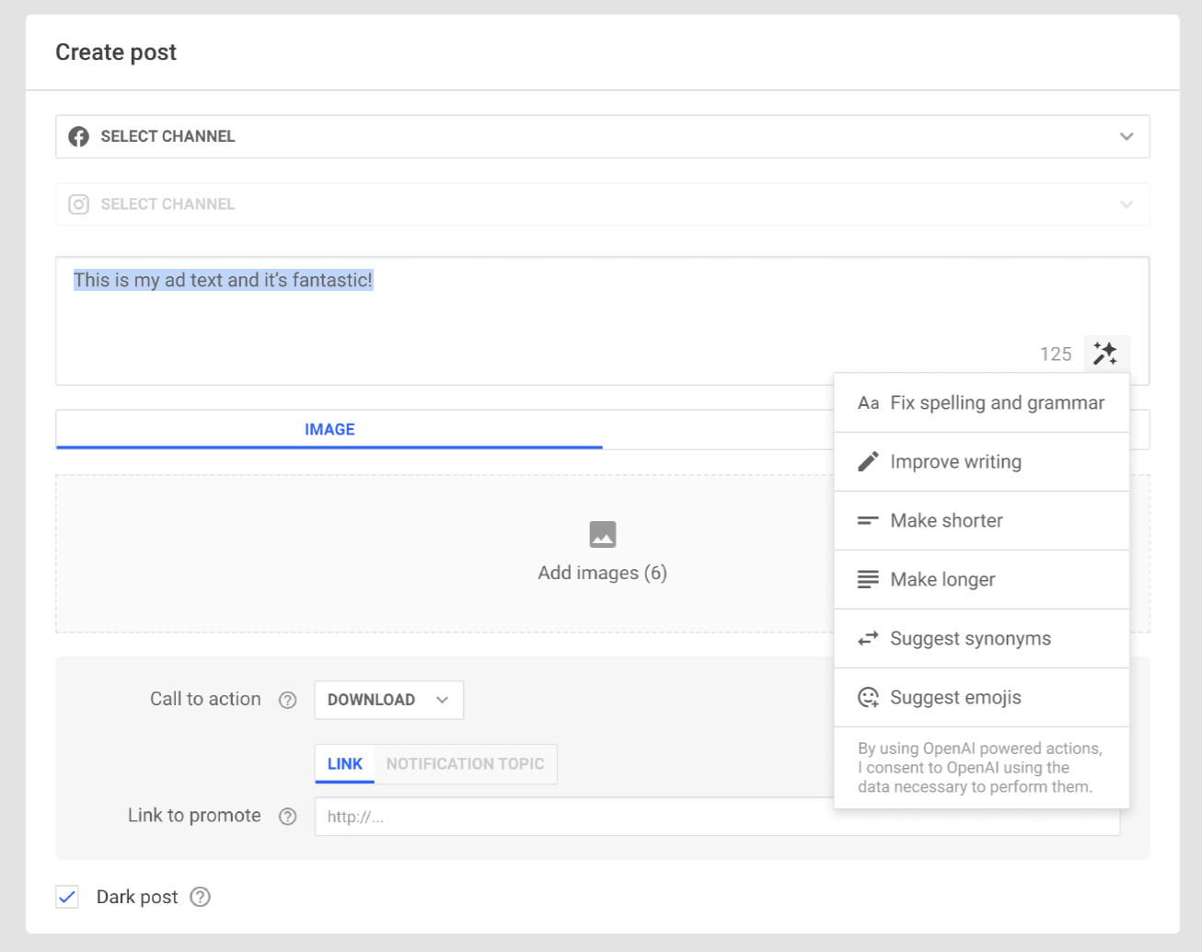Click the help icon next to Dark post
This screenshot has height=952, width=1202.
coord(201,897)
